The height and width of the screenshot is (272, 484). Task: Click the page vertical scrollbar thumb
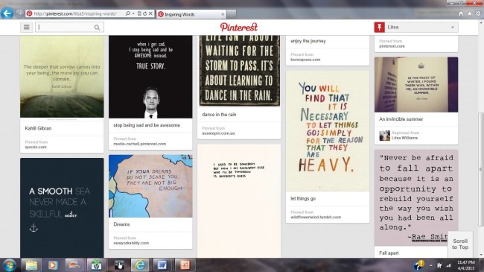[x=480, y=169]
